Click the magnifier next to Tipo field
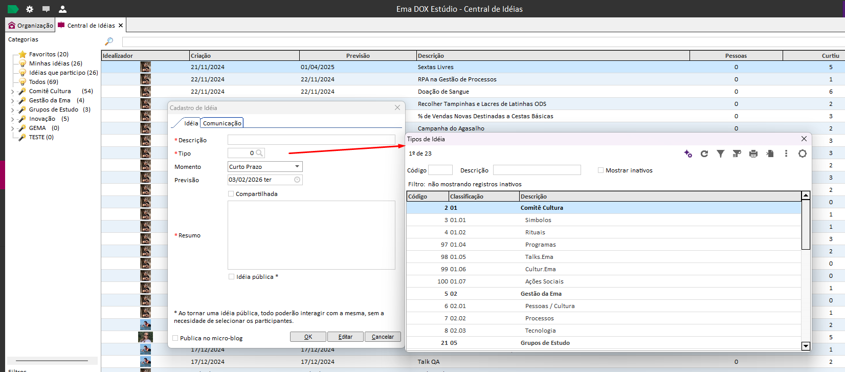 [x=259, y=153]
